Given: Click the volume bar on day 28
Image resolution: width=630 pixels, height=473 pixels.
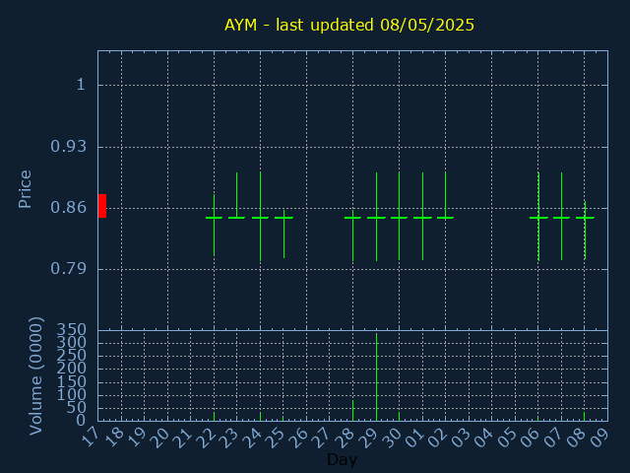Looking at the screenshot, I should tap(352, 410).
